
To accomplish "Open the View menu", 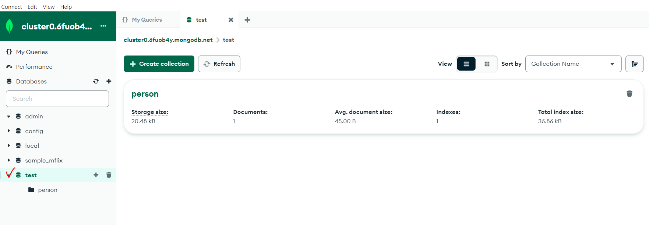I will click(49, 7).
